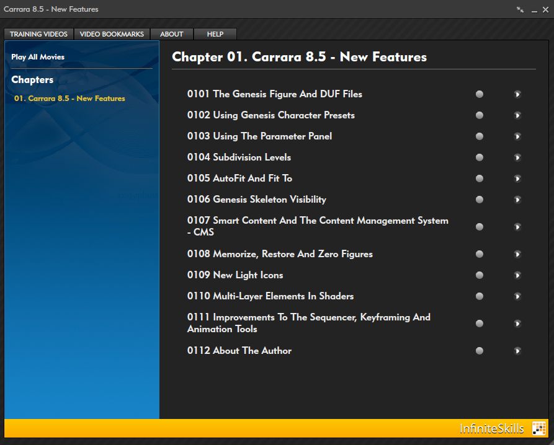Click play arrow for 0112 About The Author
The width and height of the screenshot is (554, 445).
pos(517,351)
